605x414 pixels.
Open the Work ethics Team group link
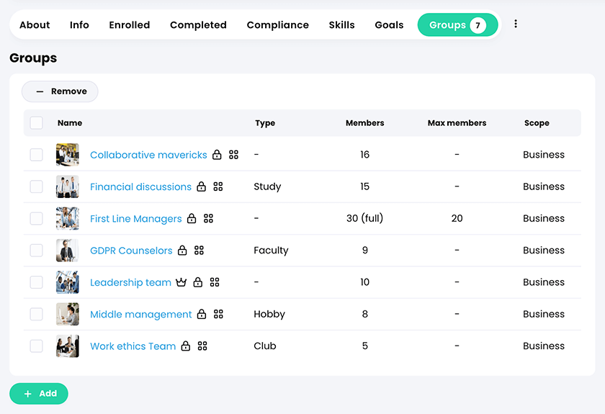pos(133,346)
